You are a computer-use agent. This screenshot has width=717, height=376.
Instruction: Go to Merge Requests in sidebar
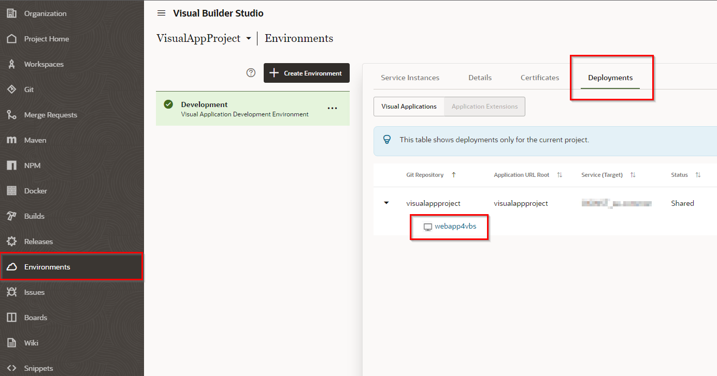tap(50, 115)
